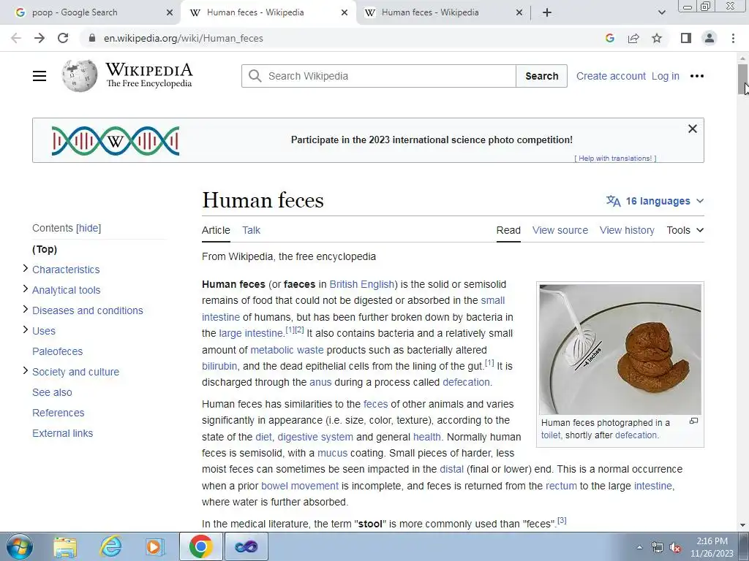Image resolution: width=749 pixels, height=561 pixels.
Task: Open a new browser tab
Action: point(547,12)
